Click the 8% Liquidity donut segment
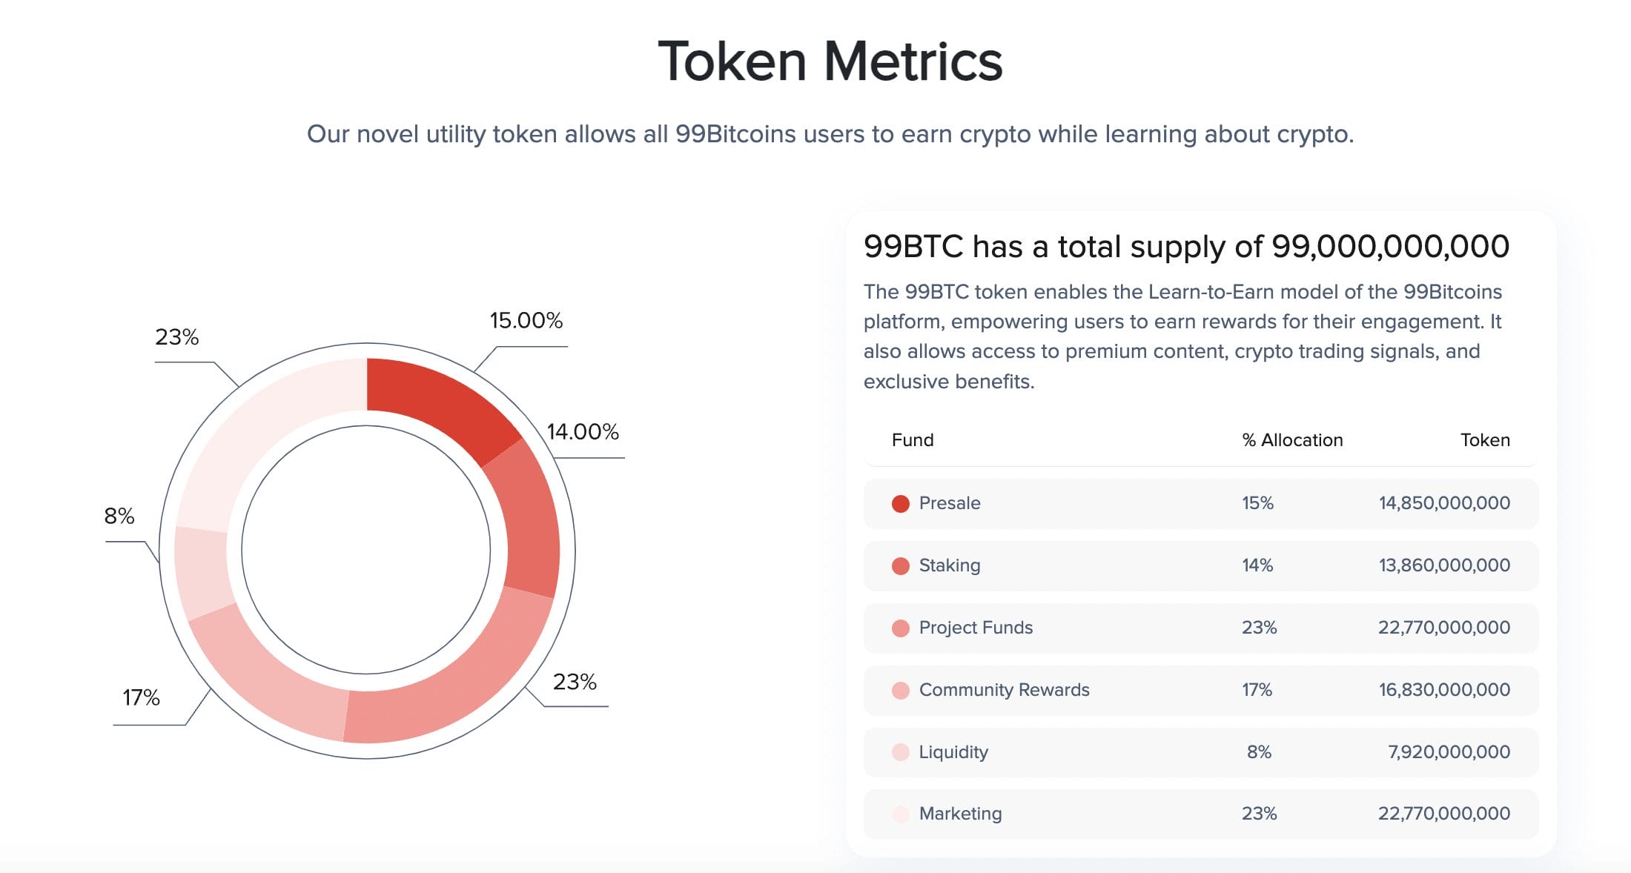This screenshot has height=873, width=1631. (x=200, y=571)
